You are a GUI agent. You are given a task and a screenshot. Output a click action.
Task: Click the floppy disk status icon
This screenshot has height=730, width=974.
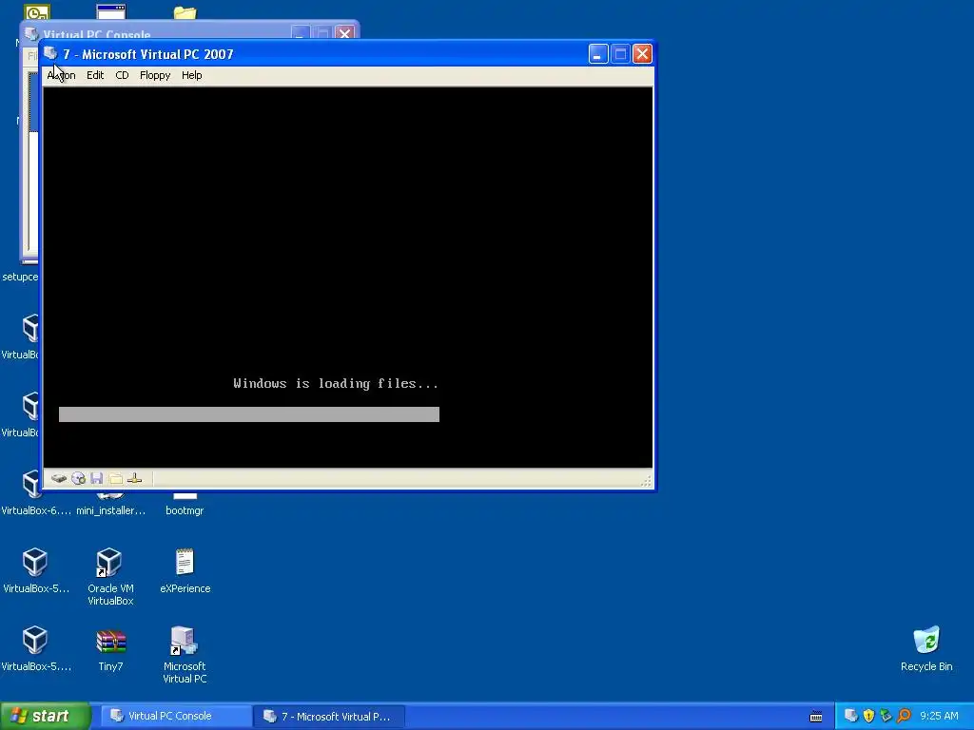[96, 479]
